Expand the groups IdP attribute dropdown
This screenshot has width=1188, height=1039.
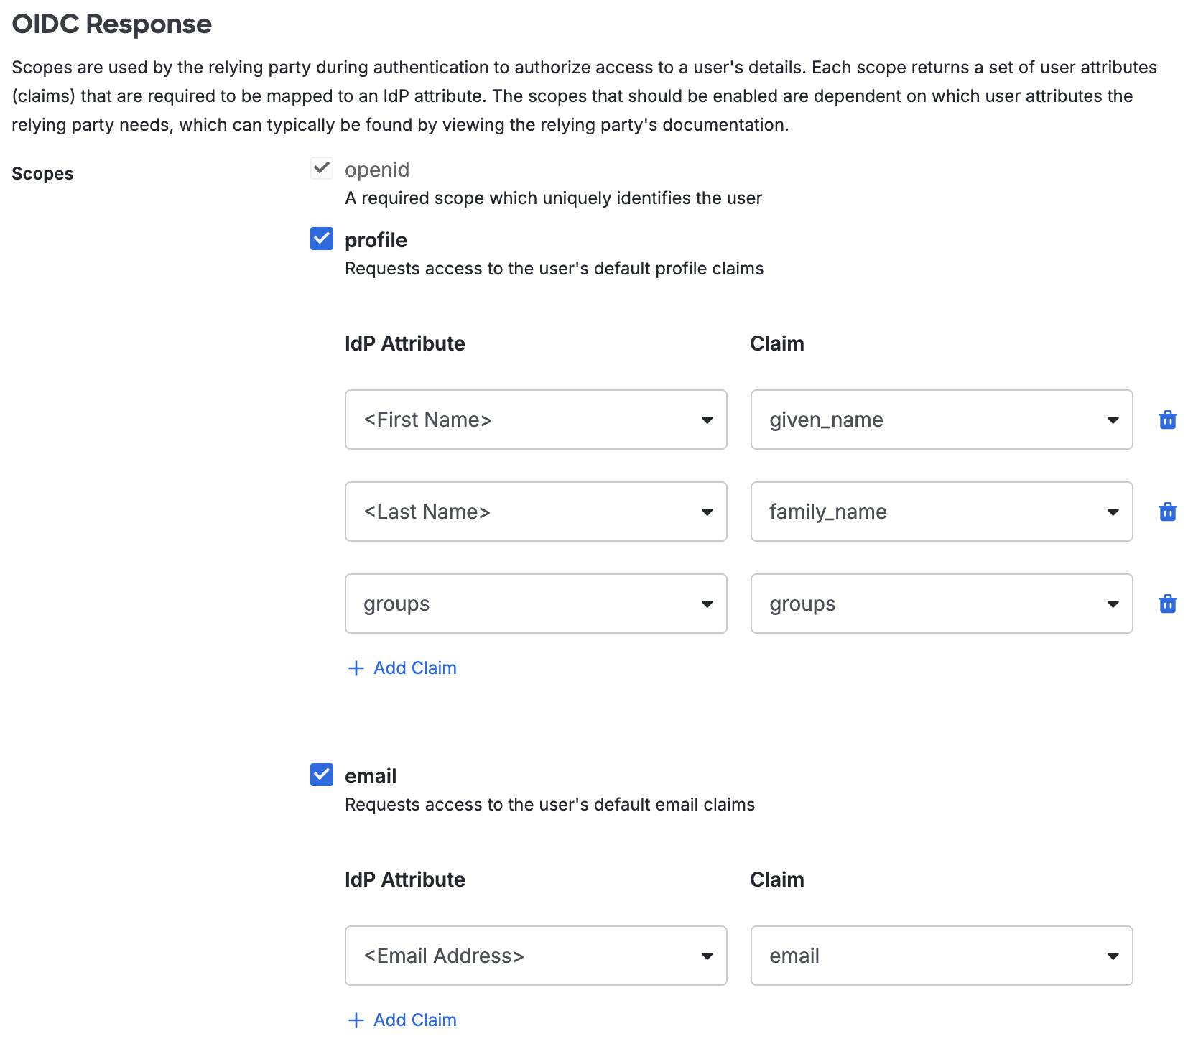707,604
